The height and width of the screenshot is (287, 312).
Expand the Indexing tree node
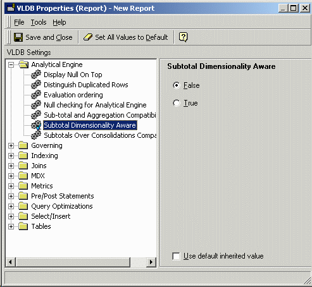[11, 156]
